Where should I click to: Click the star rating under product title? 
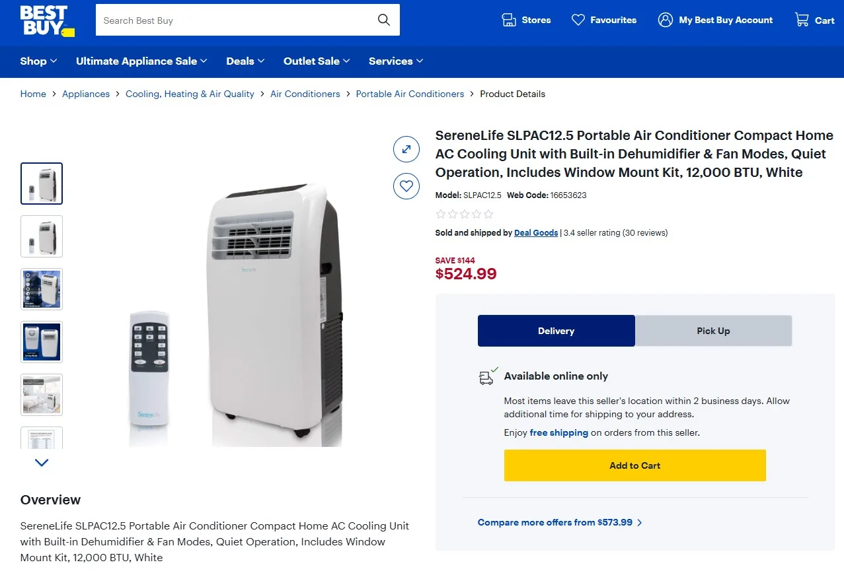click(x=464, y=214)
